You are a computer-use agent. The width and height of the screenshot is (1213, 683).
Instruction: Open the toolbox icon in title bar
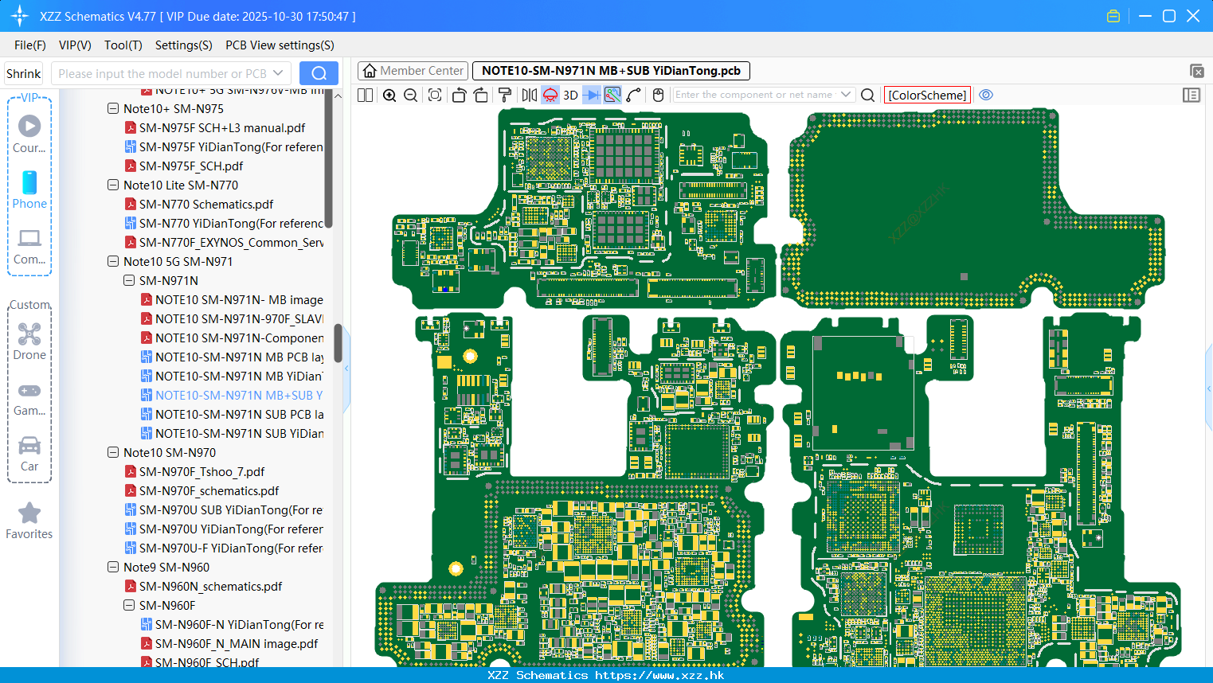click(x=1113, y=16)
